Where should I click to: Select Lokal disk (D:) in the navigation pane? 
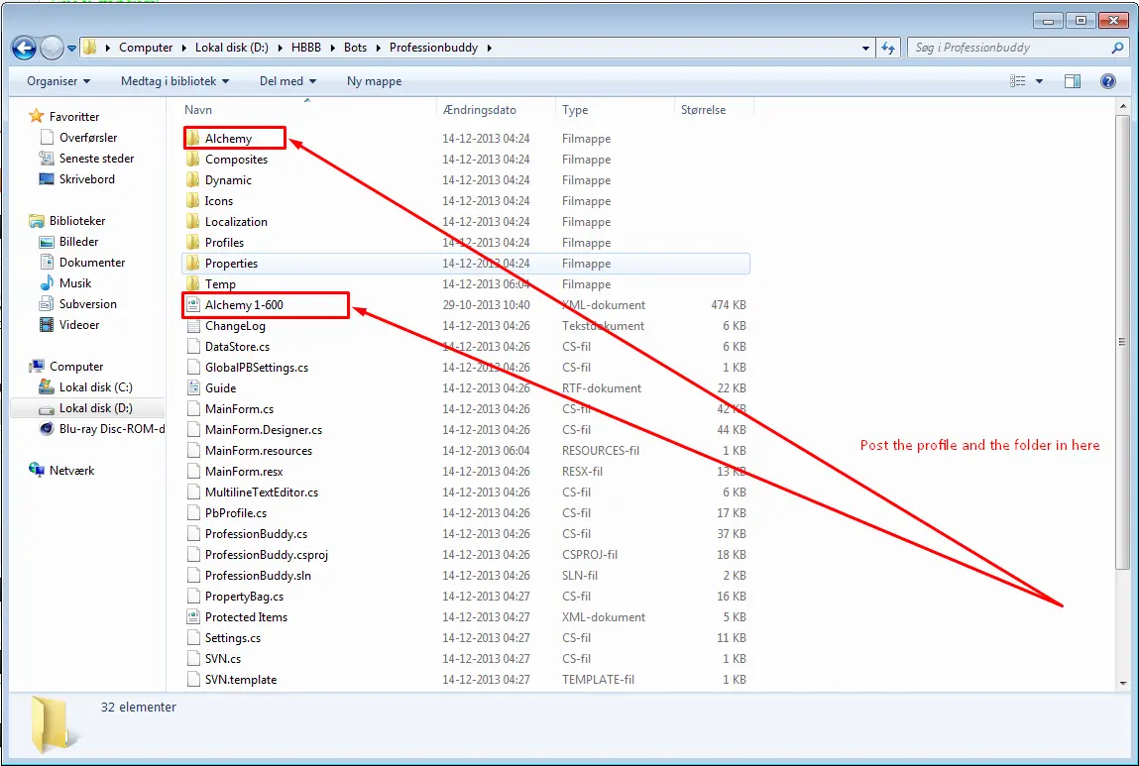pos(95,408)
